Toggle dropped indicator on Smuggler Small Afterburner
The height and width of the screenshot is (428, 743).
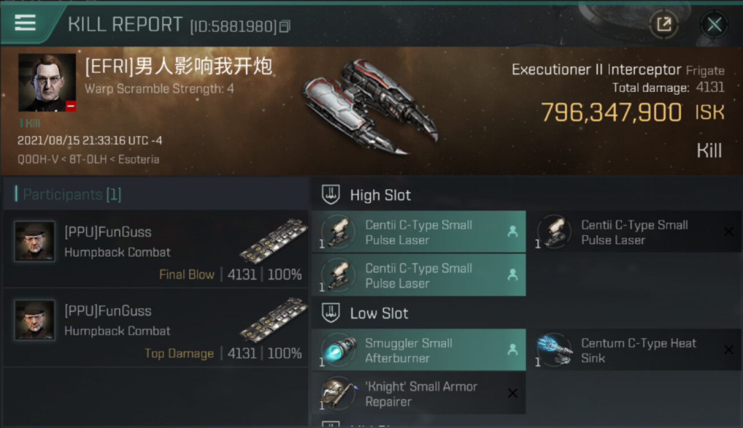[513, 349]
